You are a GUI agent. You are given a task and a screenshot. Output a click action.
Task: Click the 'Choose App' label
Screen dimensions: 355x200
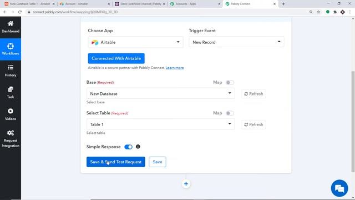click(100, 31)
